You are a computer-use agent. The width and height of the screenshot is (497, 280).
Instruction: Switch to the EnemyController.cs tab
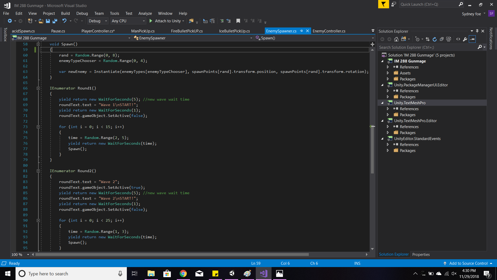point(329,31)
